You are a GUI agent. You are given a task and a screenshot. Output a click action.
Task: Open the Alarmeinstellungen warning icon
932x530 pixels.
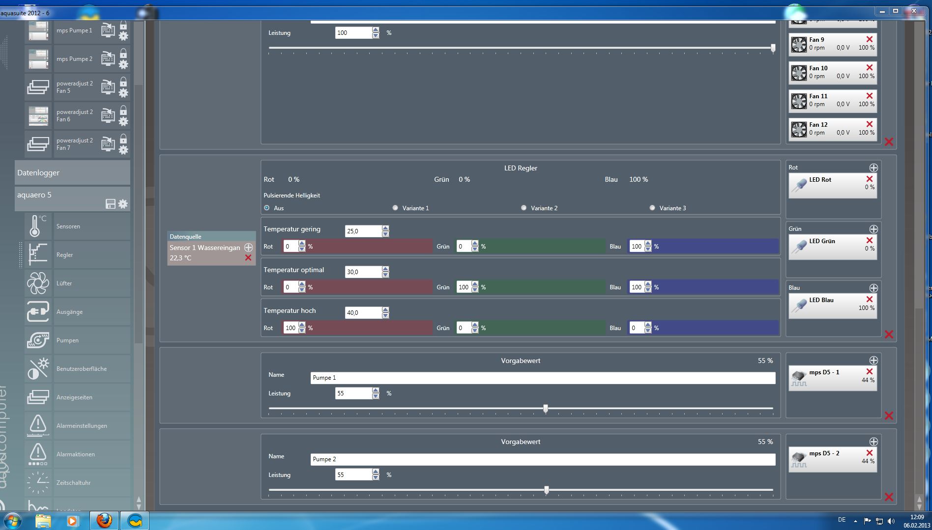(x=37, y=425)
